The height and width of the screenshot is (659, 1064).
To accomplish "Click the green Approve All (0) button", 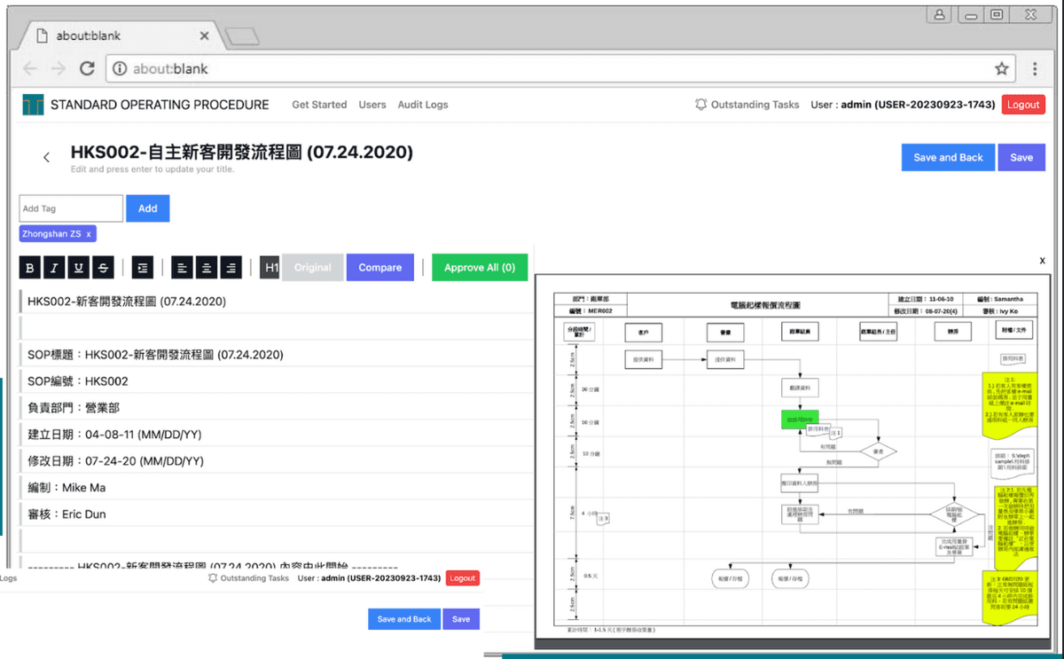I will 480,268.
